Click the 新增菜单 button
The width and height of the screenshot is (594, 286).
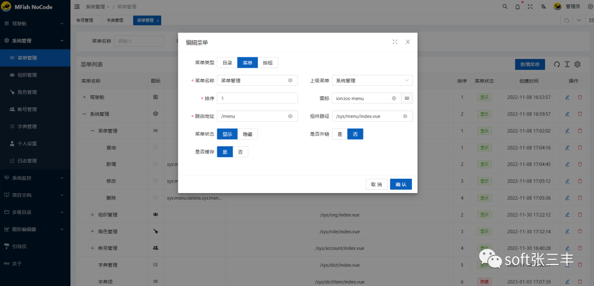point(530,64)
